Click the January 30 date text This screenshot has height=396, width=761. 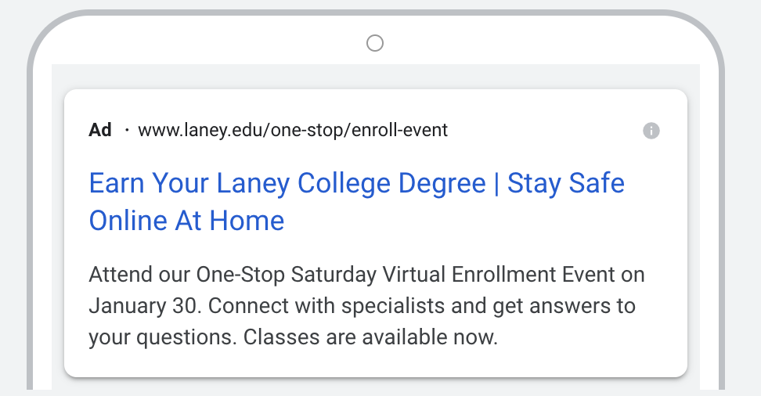click(142, 306)
